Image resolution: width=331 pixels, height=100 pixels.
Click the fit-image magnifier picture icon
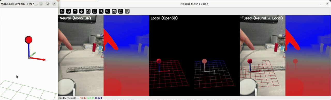coord(95,11)
